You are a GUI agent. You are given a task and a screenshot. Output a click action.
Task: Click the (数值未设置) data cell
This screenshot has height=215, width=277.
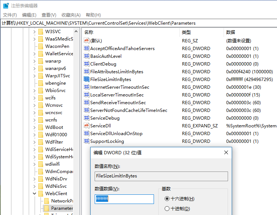point(239,41)
